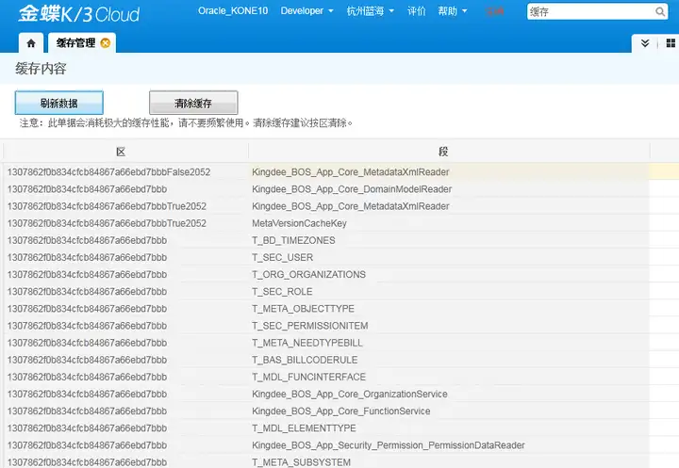Expand the 帮助 help menu
Image resolution: width=679 pixels, height=468 pixels.
coord(452,10)
